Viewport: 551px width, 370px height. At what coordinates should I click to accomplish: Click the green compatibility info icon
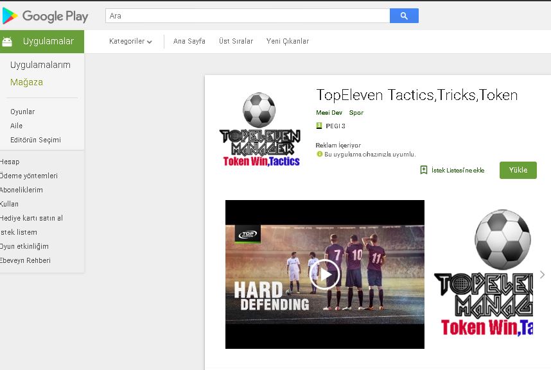click(x=319, y=154)
